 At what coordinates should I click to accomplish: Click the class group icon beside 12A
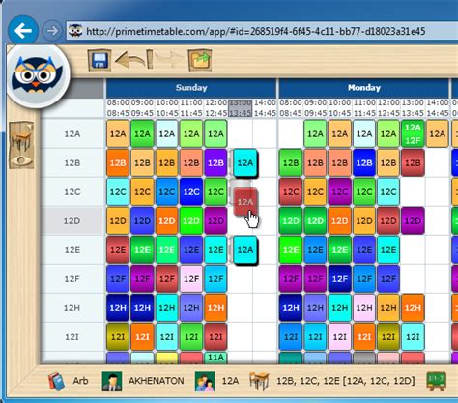click(205, 381)
